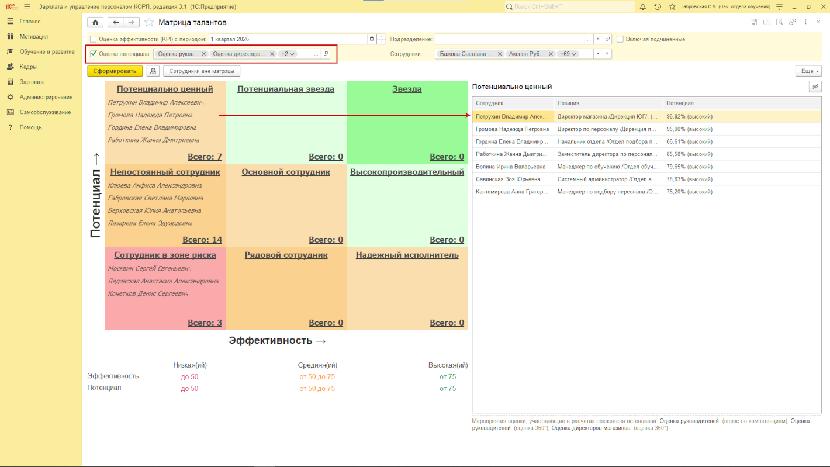830x467 pixels.
Task: Click the magnifier button beside Сформировать
Action: point(153,71)
